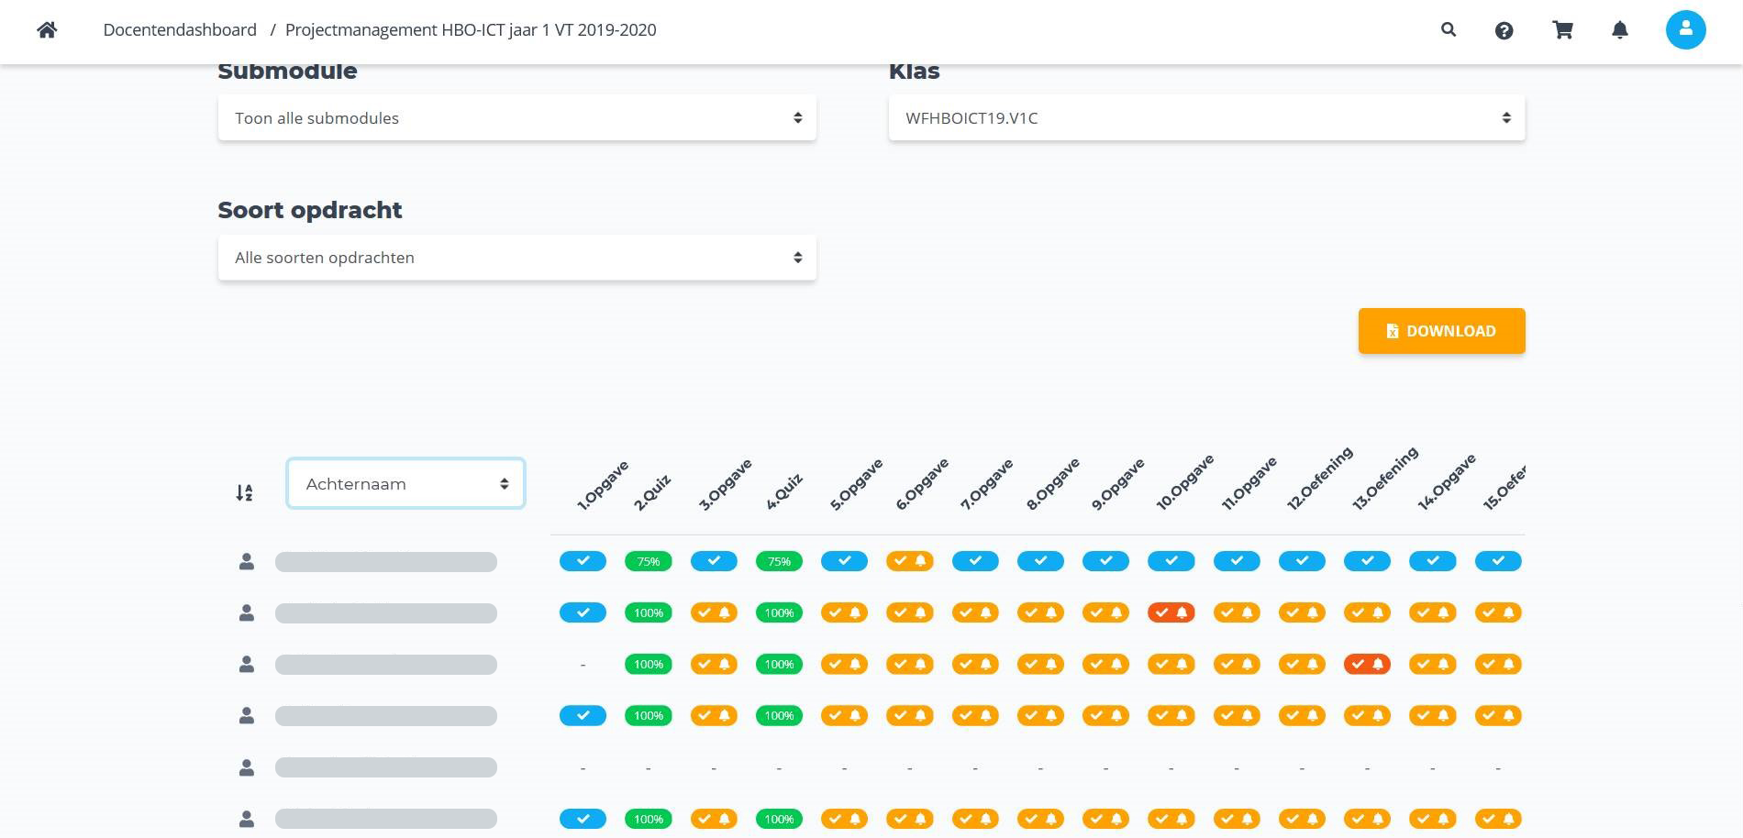This screenshot has height=838, width=1743.
Task: Open the help question mark icon
Action: (x=1504, y=30)
